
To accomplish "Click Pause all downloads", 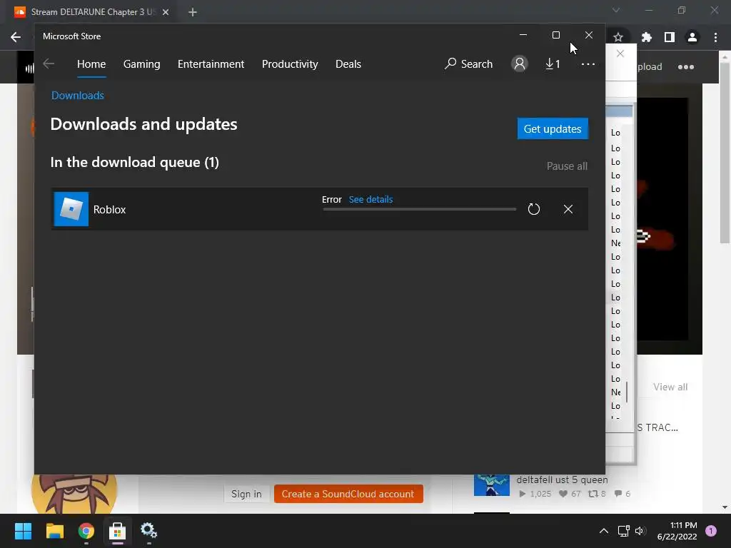I will point(567,166).
